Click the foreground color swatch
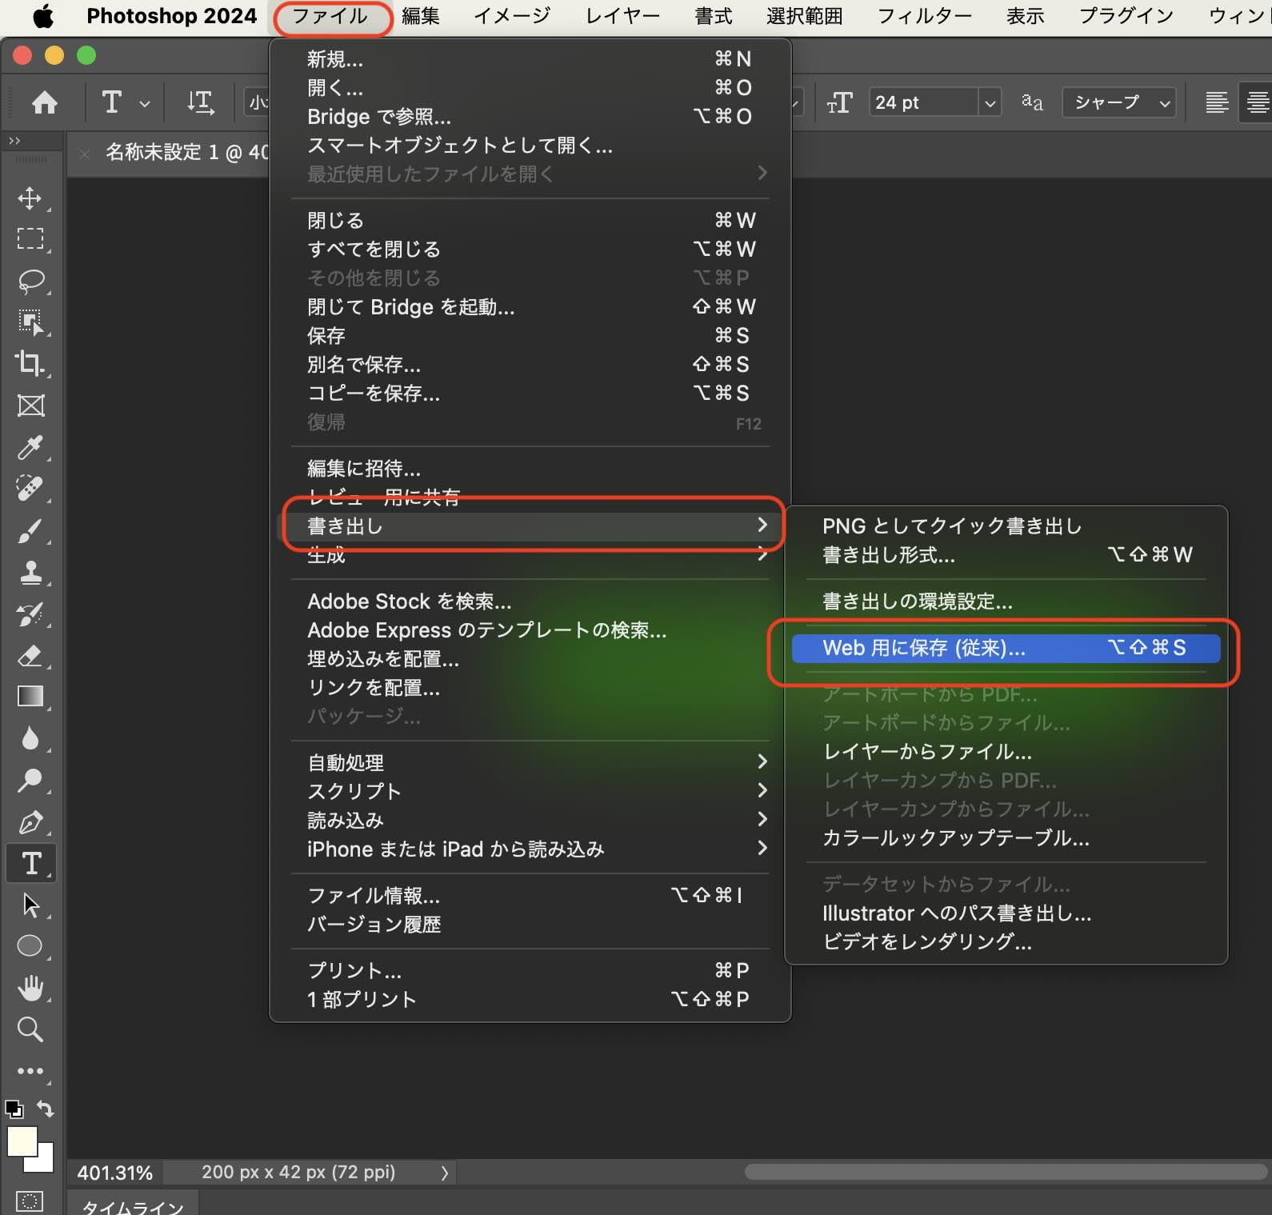This screenshot has width=1272, height=1215. click(22, 1141)
